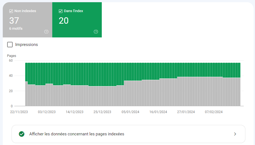
Task: Click green chart bar above 03/12/2023
Action: coord(47,73)
